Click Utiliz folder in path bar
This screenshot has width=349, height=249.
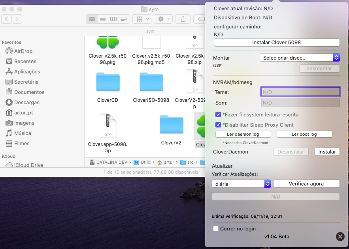pos(142,162)
